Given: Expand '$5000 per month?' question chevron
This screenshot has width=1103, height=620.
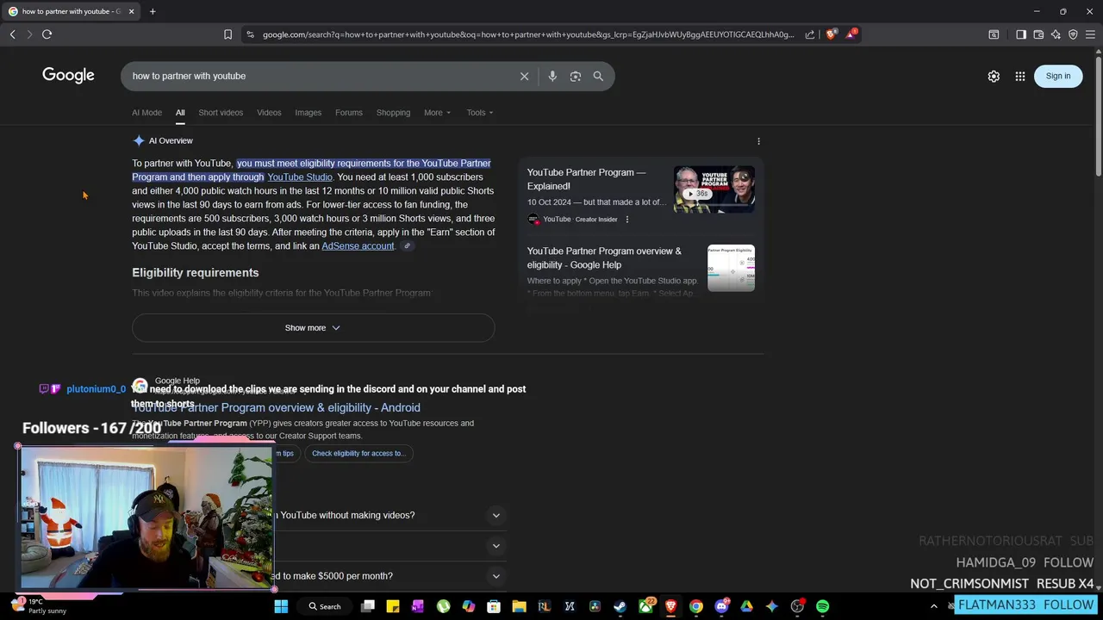Looking at the screenshot, I should [495, 576].
